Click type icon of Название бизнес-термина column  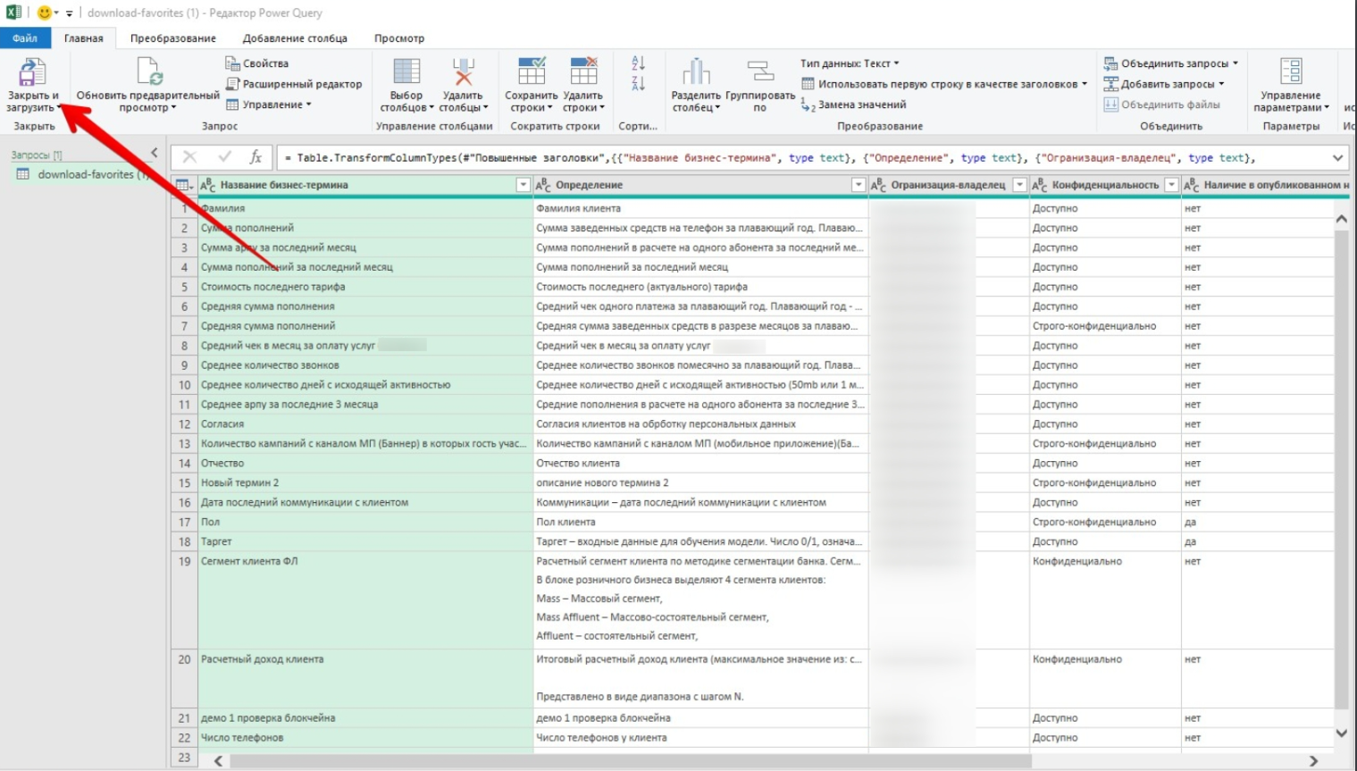[208, 185]
